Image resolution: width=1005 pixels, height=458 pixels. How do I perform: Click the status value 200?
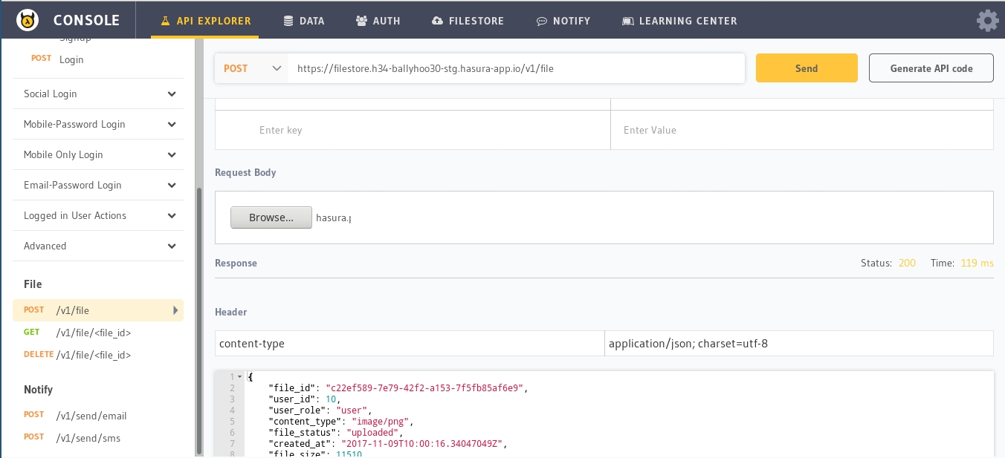coord(907,263)
